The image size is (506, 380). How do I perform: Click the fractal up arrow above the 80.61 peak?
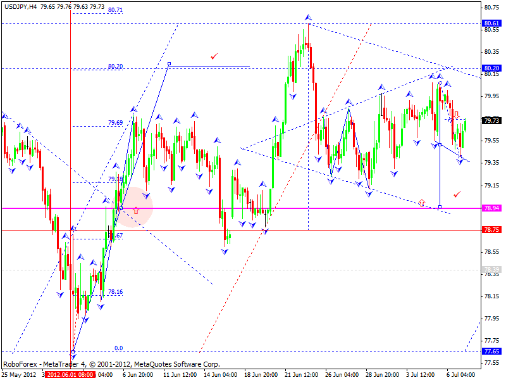click(x=308, y=17)
